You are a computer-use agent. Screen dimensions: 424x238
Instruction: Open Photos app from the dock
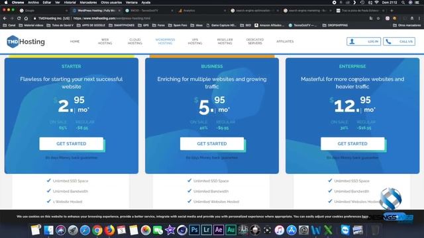(x=146, y=230)
